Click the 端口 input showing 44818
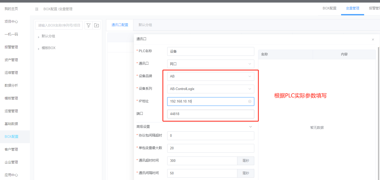The height and width of the screenshot is (180, 380). click(210, 114)
